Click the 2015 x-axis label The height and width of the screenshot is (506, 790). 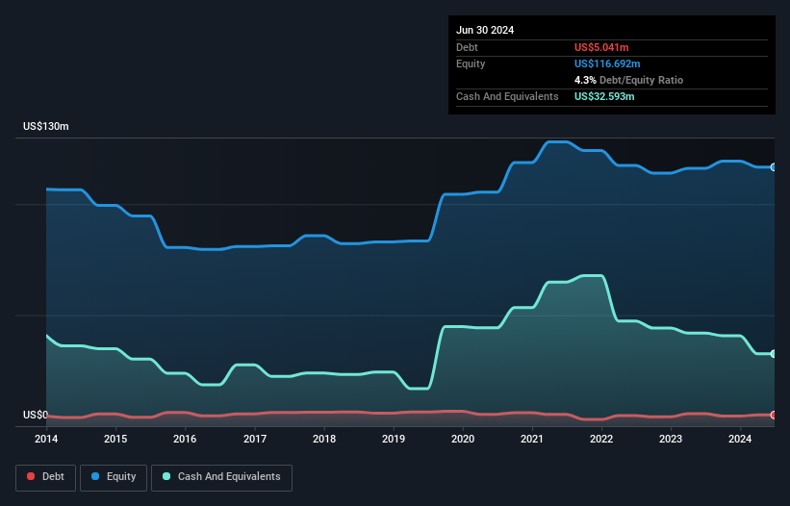click(115, 439)
